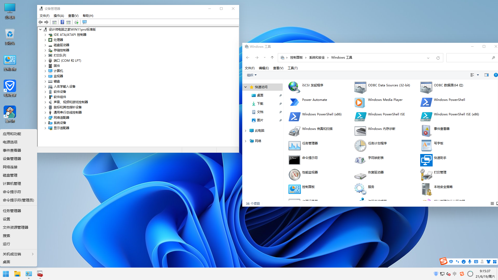Expand the Network adapters node (网络适配器)

45,118
